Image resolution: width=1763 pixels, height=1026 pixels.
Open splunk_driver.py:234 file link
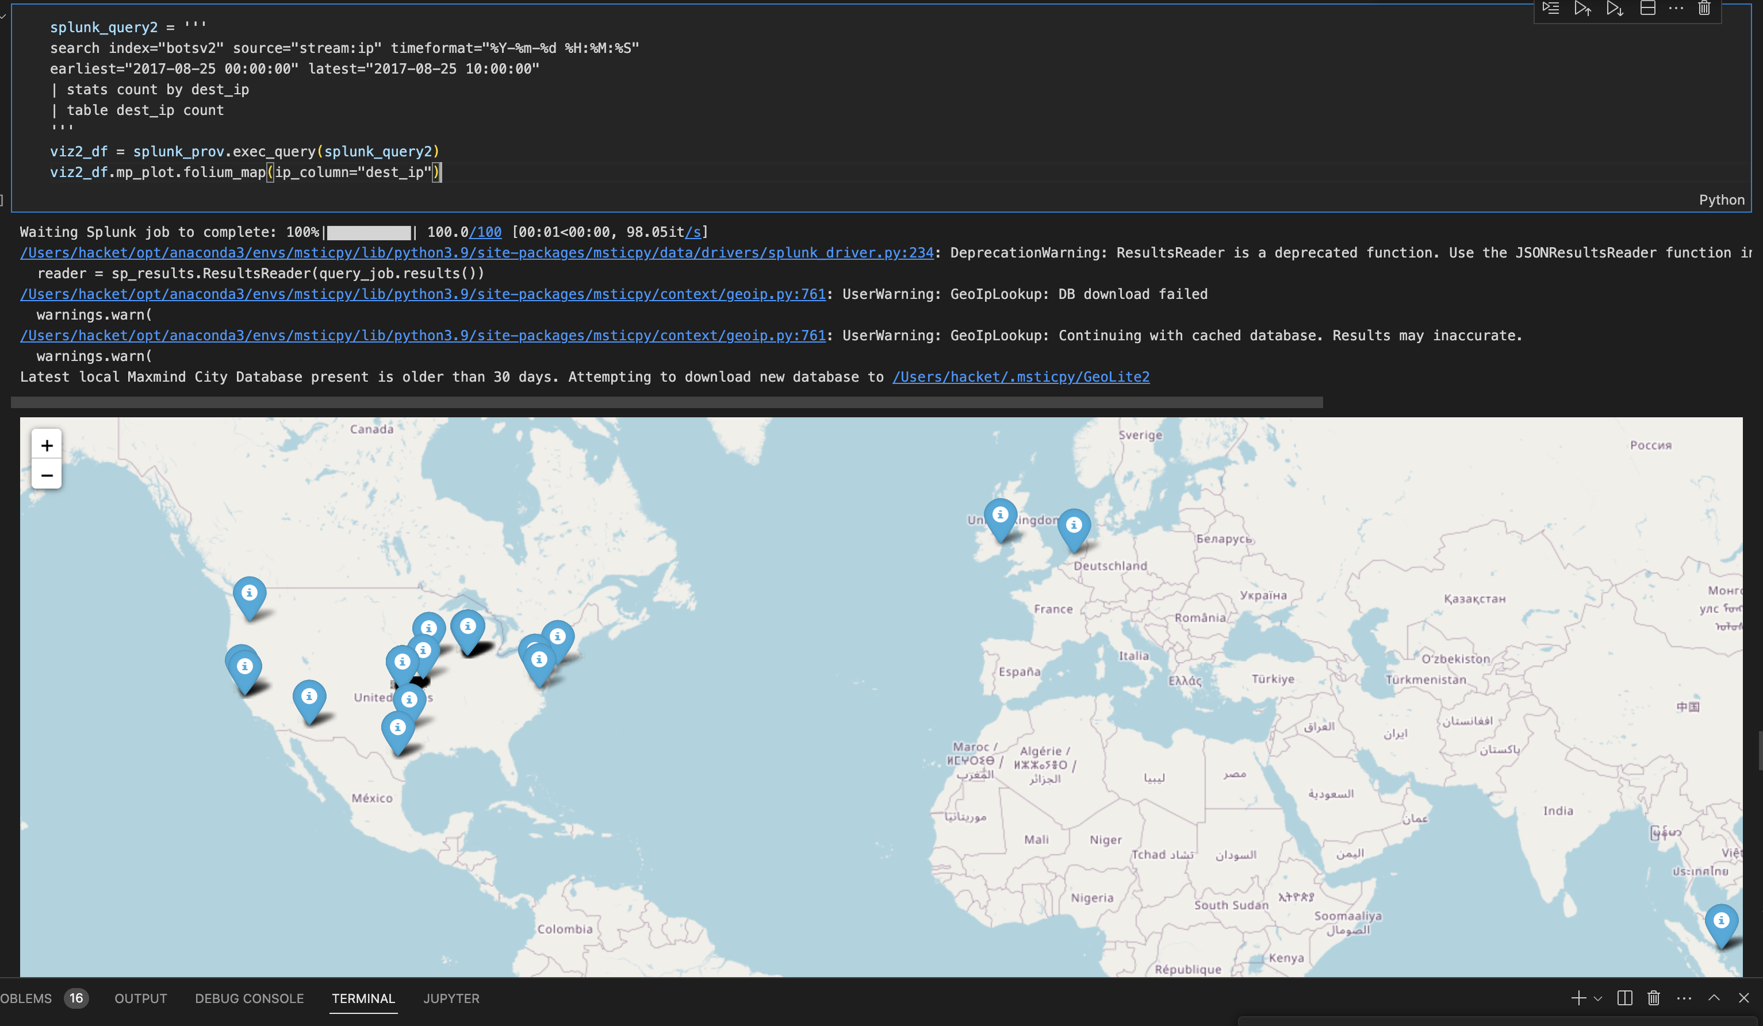click(x=477, y=252)
